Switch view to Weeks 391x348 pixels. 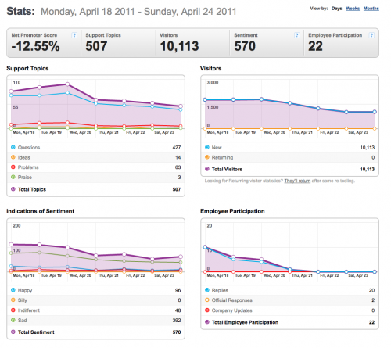[353, 9]
